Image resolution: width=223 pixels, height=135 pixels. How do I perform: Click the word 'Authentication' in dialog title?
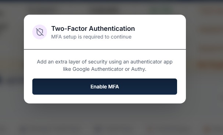tap(112, 29)
